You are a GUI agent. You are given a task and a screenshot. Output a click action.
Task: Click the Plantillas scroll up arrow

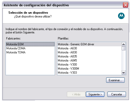[124, 44]
